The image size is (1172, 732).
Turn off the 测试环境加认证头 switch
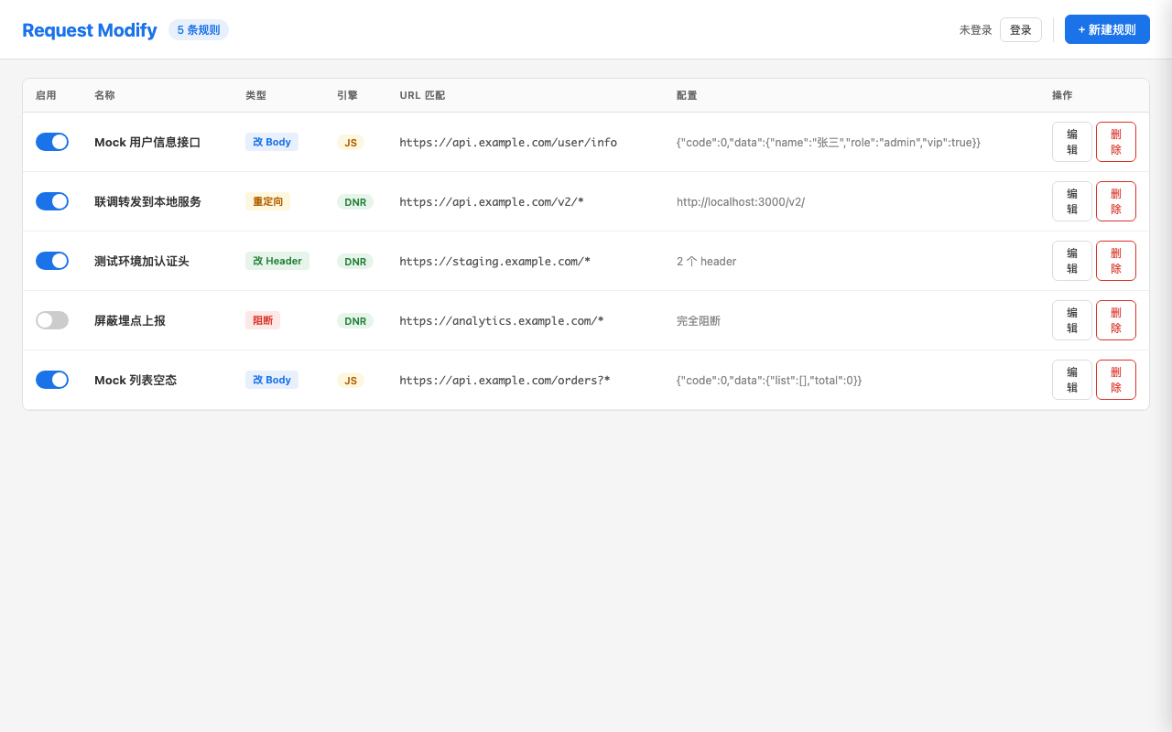[52, 261]
